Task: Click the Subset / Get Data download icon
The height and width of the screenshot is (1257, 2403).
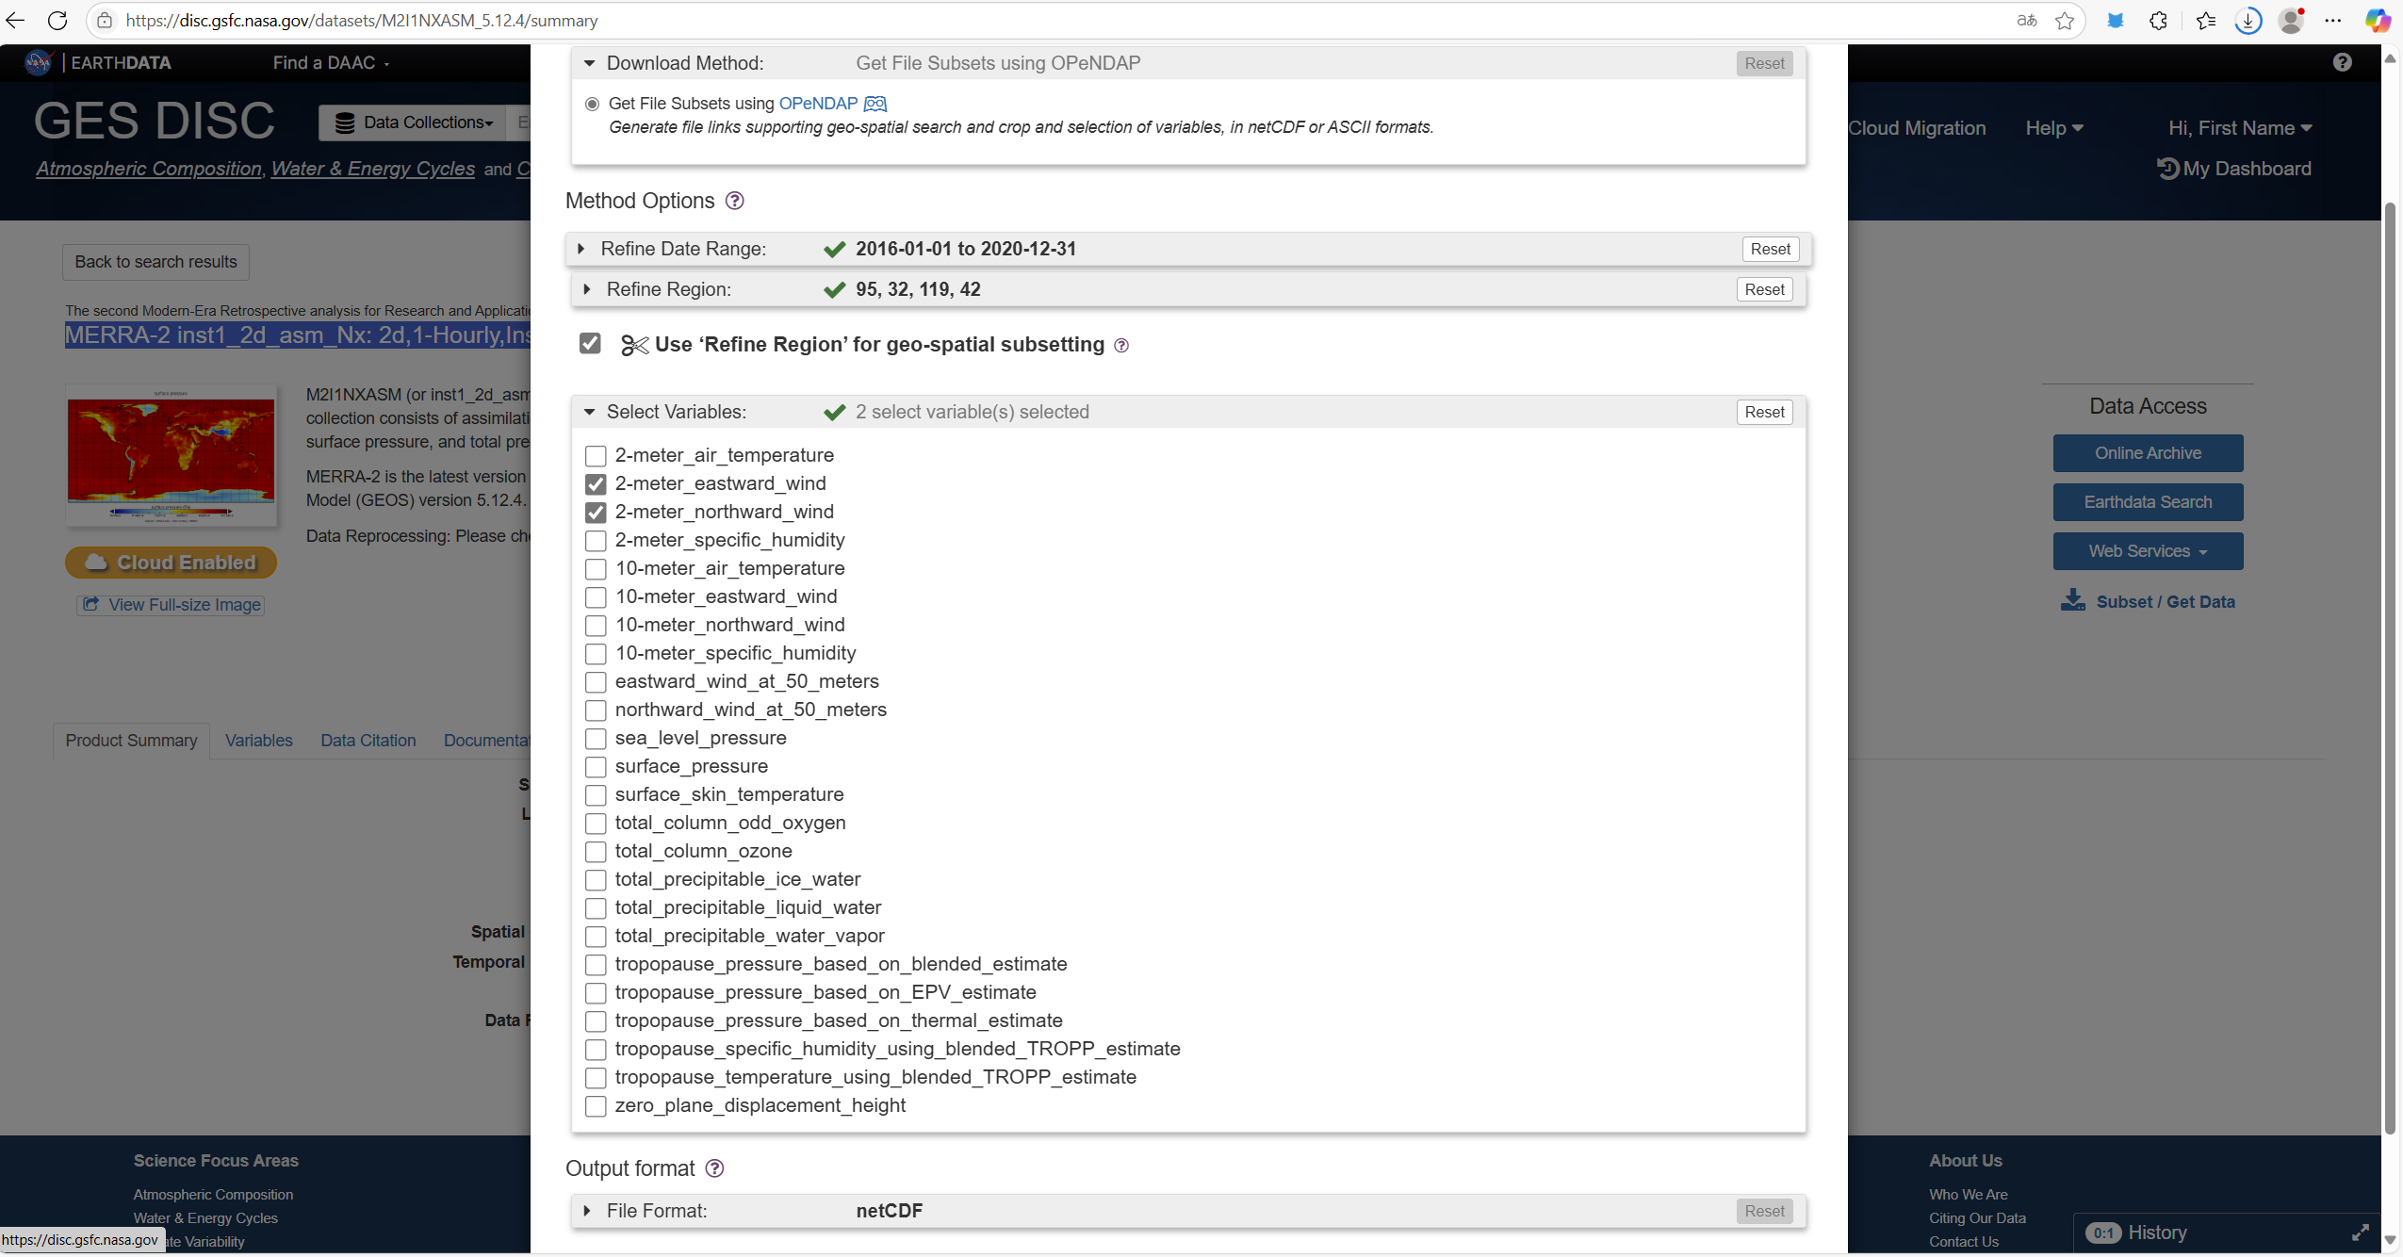Action: [2073, 600]
